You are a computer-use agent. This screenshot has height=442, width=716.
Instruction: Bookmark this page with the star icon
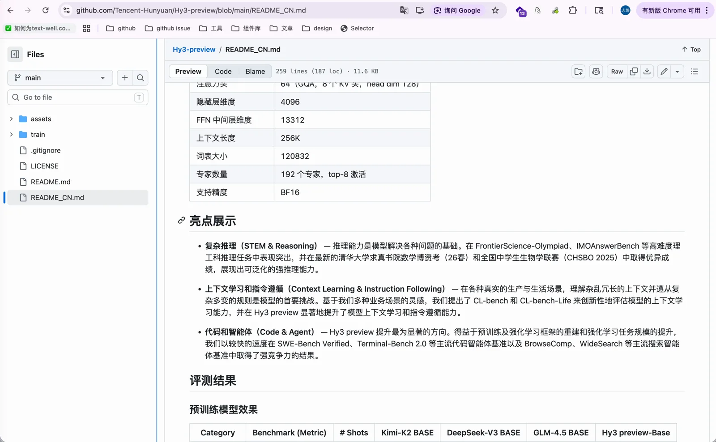pyautogui.click(x=495, y=10)
